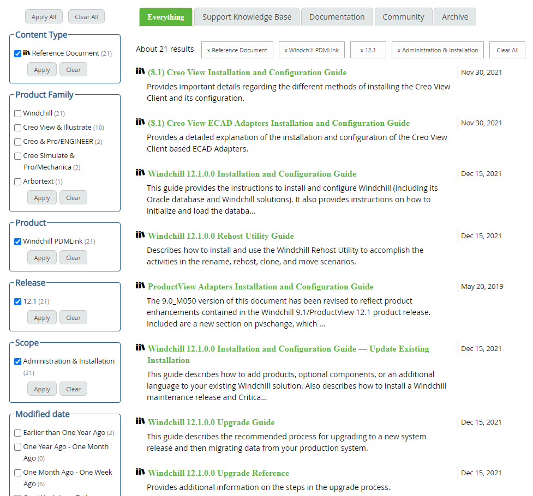Viewport: 533px width, 496px height.
Task: Remove the Reference Document filter chip
Action: tap(237, 50)
